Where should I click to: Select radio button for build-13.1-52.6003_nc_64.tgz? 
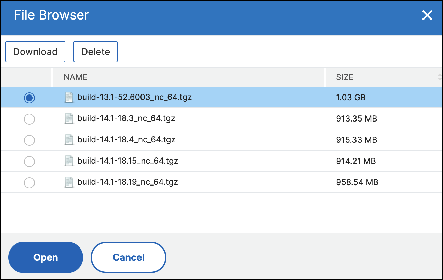[29, 98]
